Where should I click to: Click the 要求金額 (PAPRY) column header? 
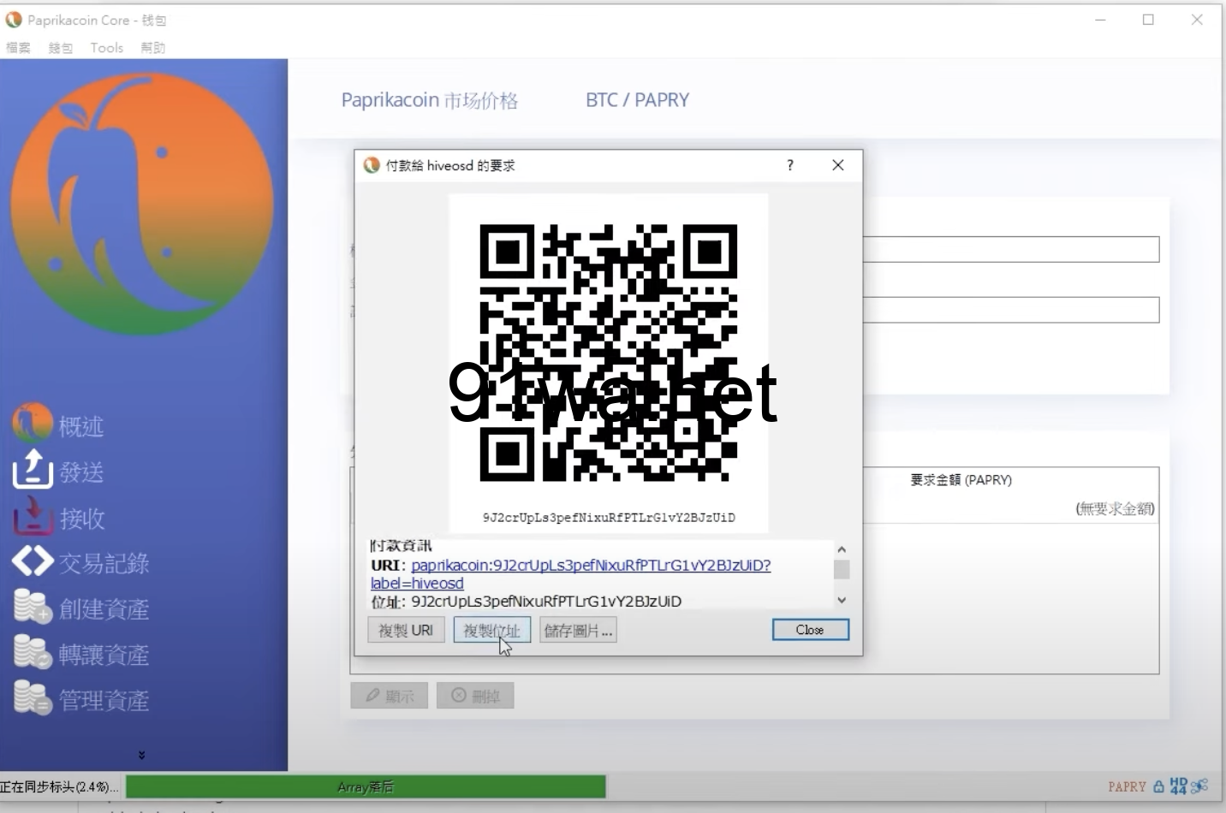coord(961,480)
